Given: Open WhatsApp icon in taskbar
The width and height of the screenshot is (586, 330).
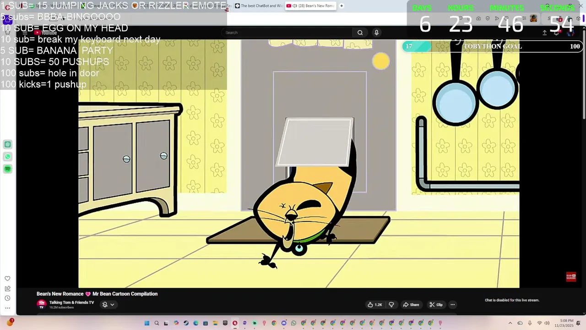Looking at the screenshot, I should point(293,323).
